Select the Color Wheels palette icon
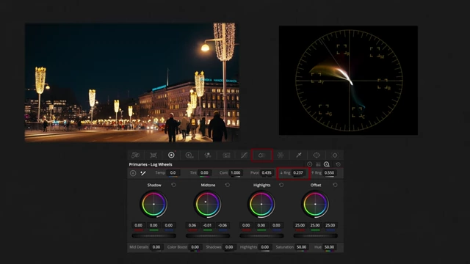 [x=171, y=155]
